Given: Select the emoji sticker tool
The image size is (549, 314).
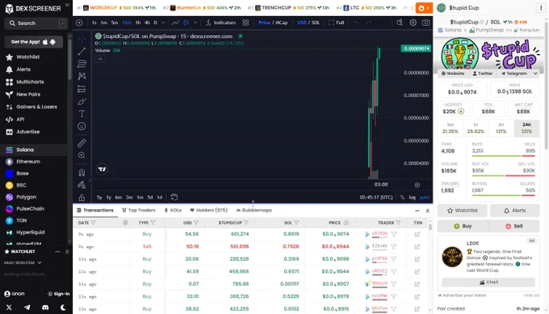Looking at the screenshot, I should (82, 127).
